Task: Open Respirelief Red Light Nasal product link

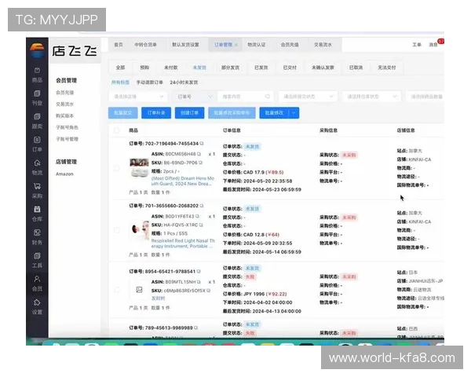Action: point(183,243)
